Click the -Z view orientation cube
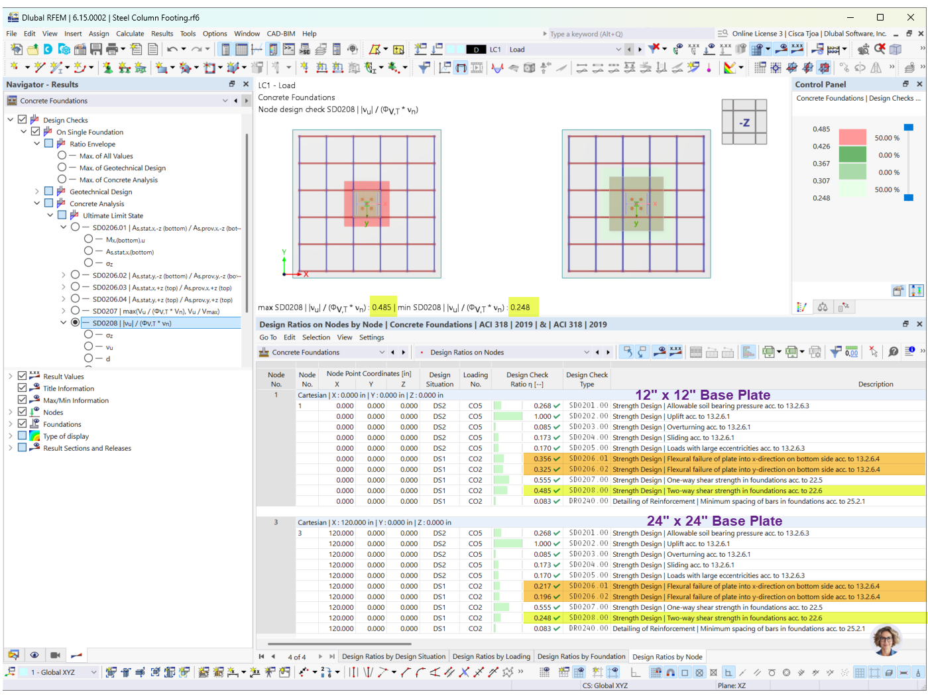 744,122
